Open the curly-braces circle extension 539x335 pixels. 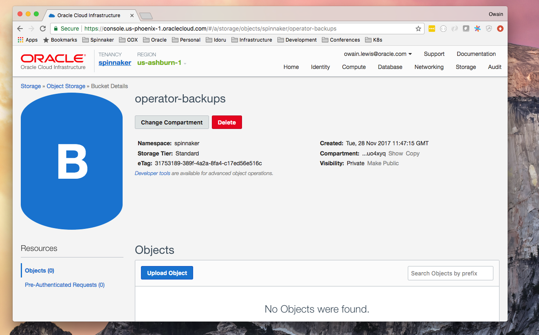pos(443,29)
